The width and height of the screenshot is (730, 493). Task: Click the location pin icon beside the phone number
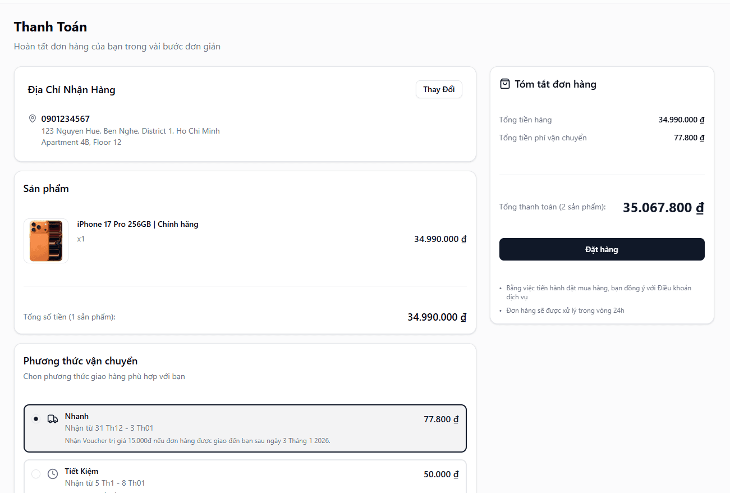(x=33, y=118)
